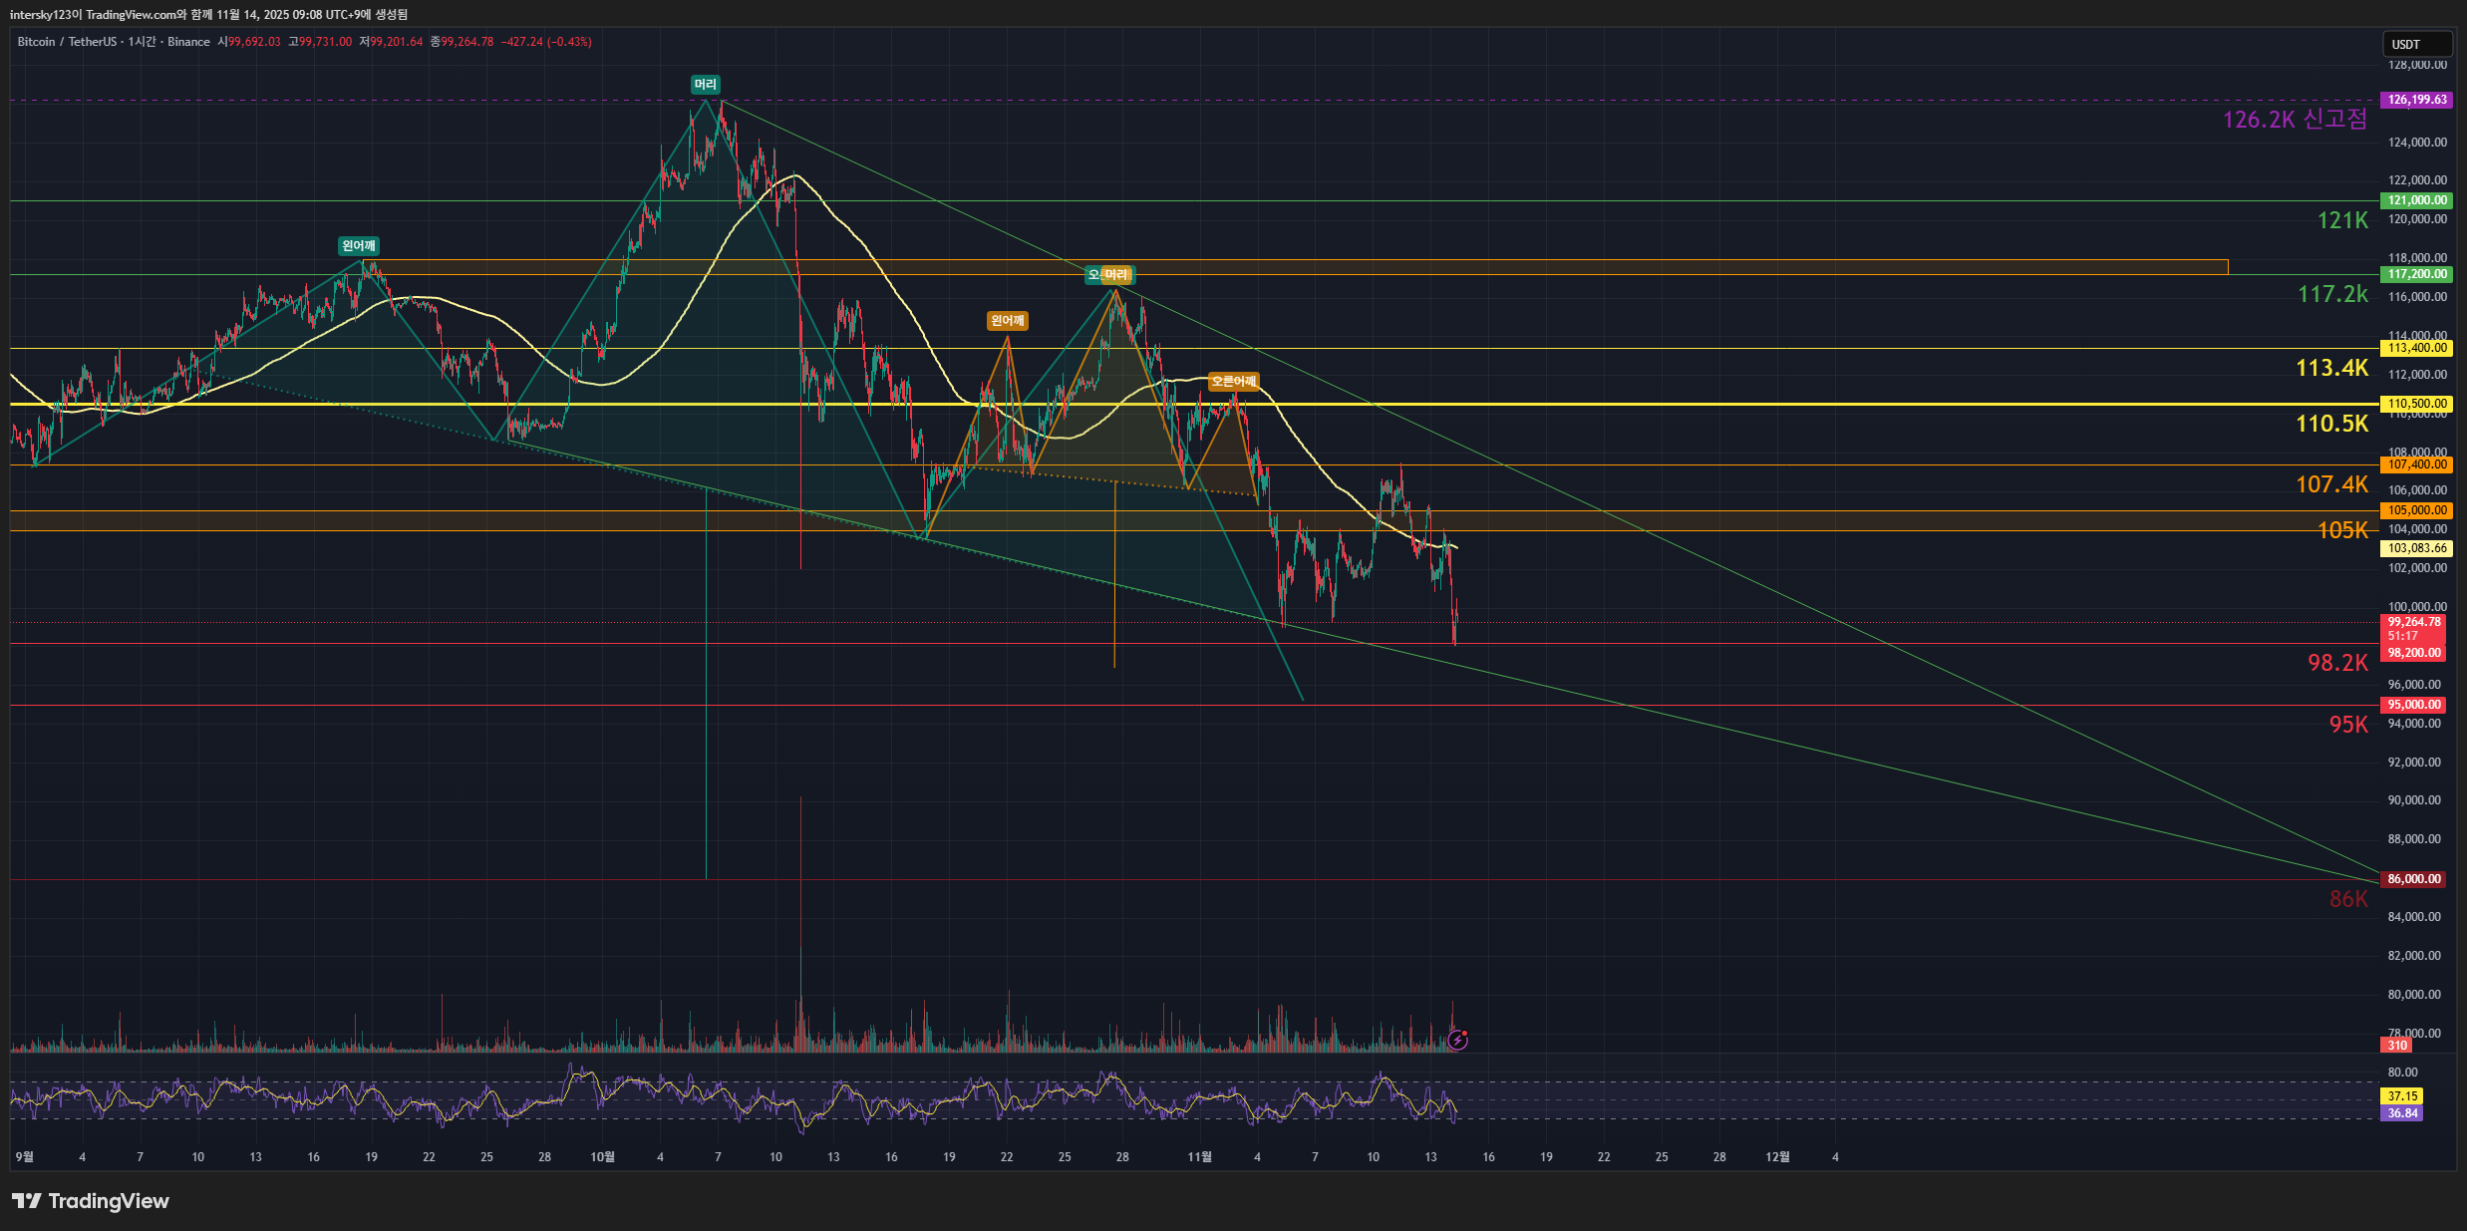Screen dimensions: 2467x1231
Task: Click the yellow 37.15 RSI value tag
Action: click(x=2401, y=1096)
